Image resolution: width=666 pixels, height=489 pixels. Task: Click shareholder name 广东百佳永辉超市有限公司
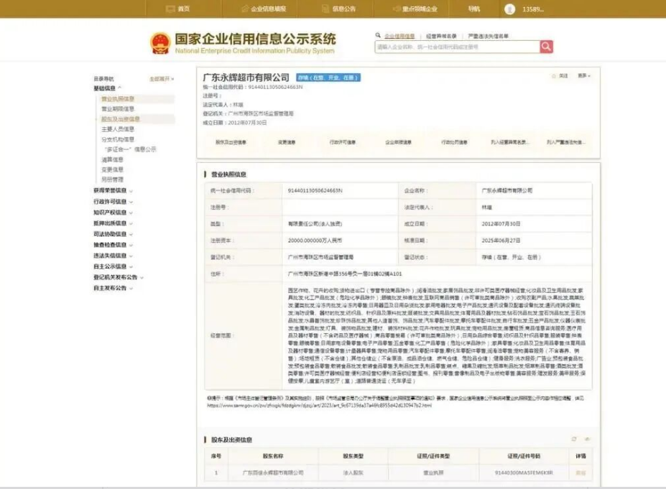click(x=273, y=472)
